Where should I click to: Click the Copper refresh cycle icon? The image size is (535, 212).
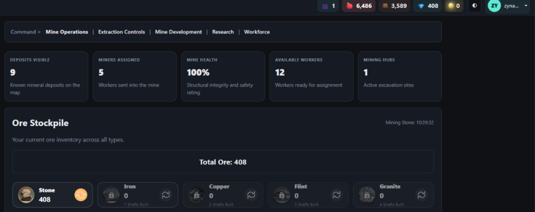click(x=251, y=195)
